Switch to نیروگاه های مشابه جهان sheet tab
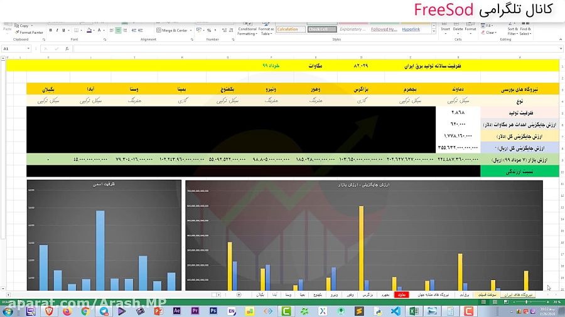The image size is (565, 317). tap(433, 294)
